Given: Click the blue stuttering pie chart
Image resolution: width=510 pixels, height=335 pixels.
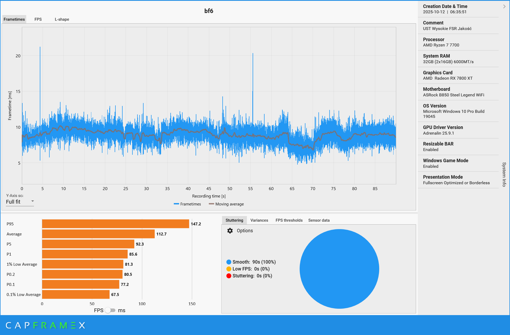Looking at the screenshot, I should (x=339, y=269).
